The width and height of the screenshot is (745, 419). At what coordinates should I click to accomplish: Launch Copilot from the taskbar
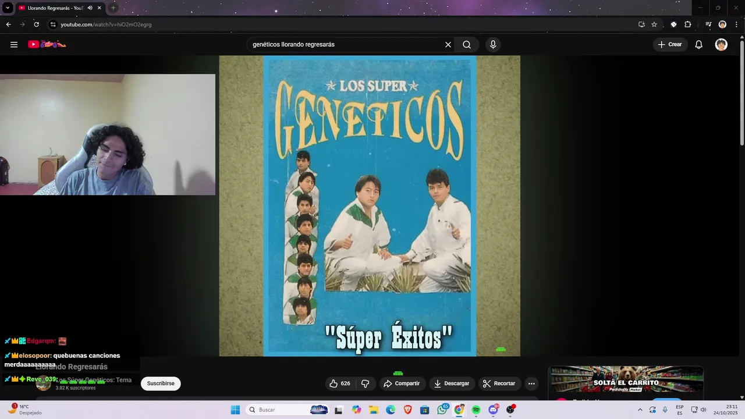click(356, 410)
